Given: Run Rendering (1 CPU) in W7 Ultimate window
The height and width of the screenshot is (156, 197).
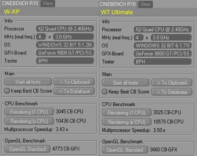Looking at the screenshot, I should click(x=127, y=113).
